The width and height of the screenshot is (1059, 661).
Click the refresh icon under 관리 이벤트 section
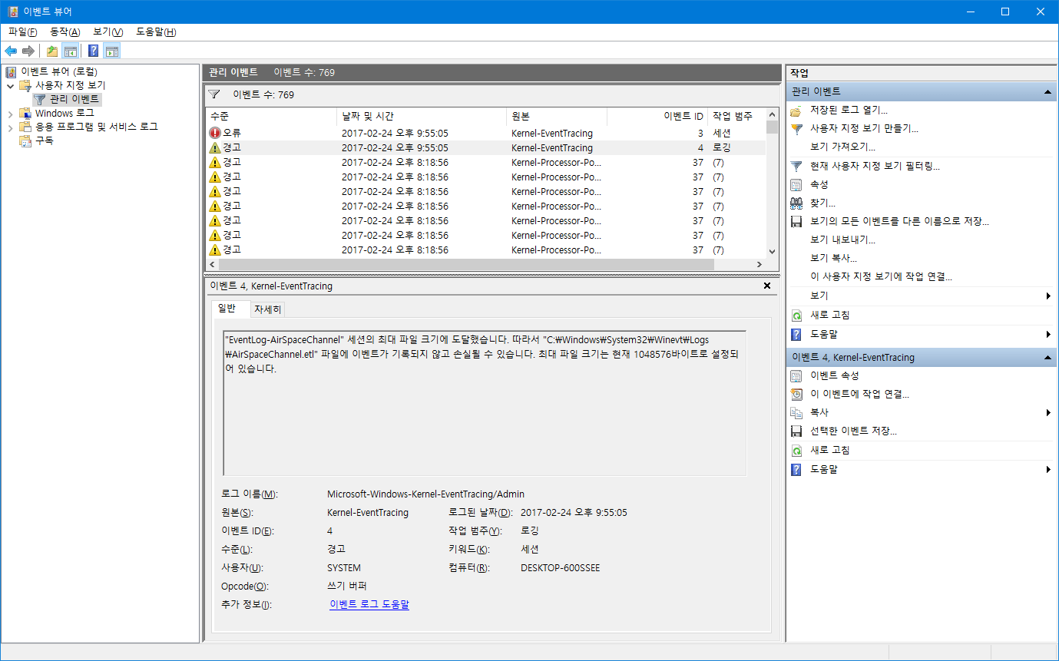(796, 316)
